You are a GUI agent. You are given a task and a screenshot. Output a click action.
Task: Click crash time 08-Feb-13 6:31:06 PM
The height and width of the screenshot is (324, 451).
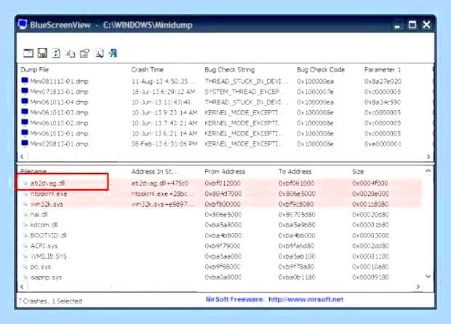tap(164, 143)
